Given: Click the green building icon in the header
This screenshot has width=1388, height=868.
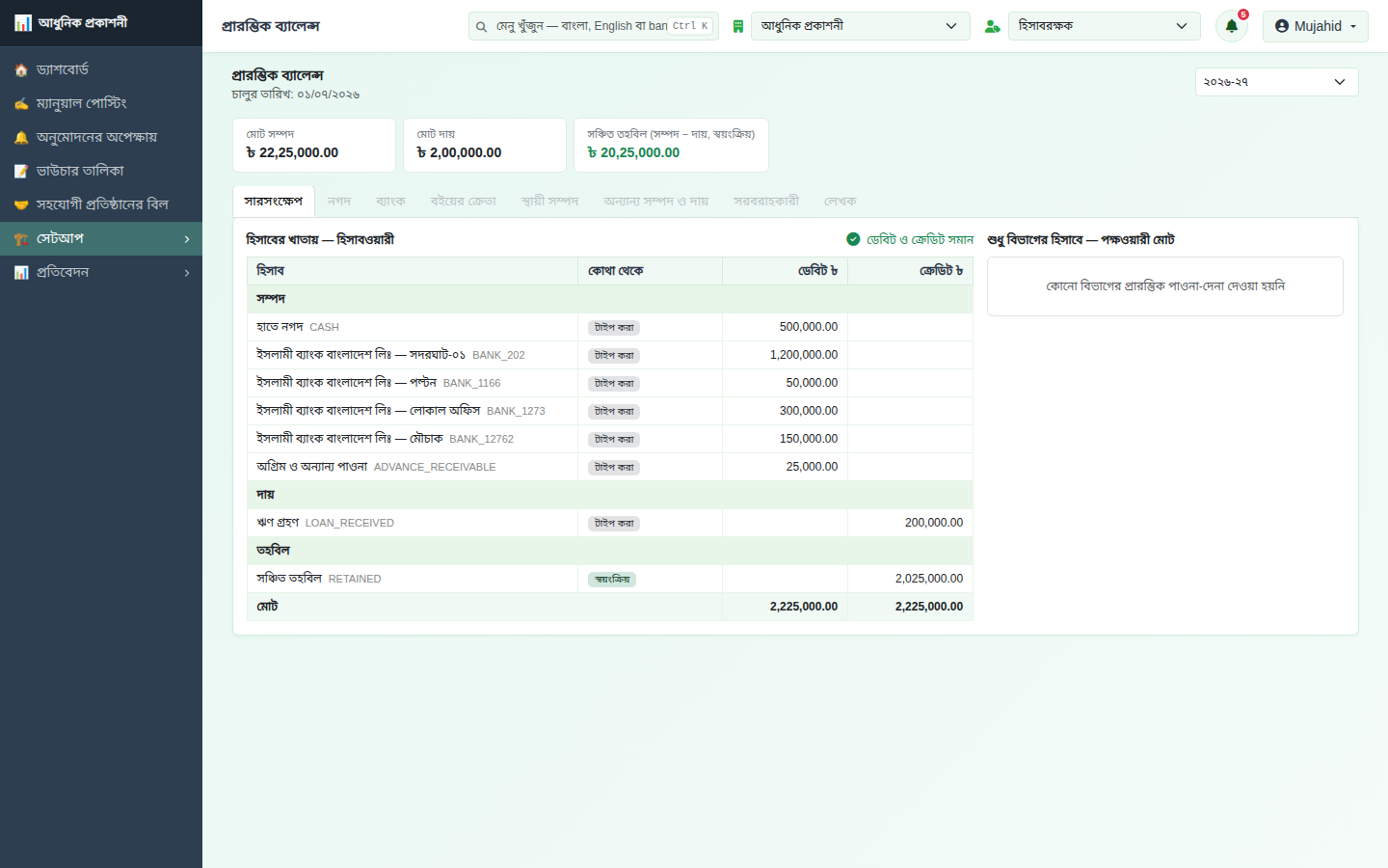Looking at the screenshot, I should tap(738, 26).
